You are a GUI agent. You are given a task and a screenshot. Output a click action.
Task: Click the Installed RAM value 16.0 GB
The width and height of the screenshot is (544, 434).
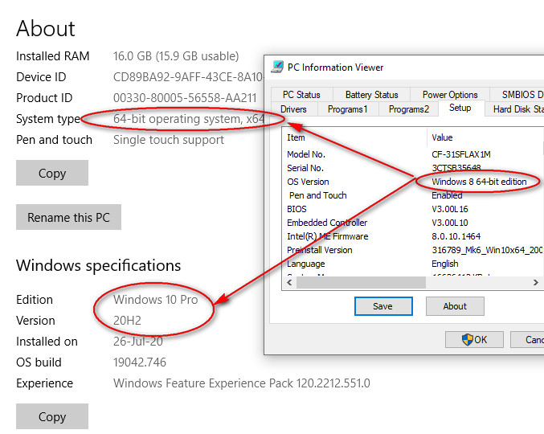(176, 55)
